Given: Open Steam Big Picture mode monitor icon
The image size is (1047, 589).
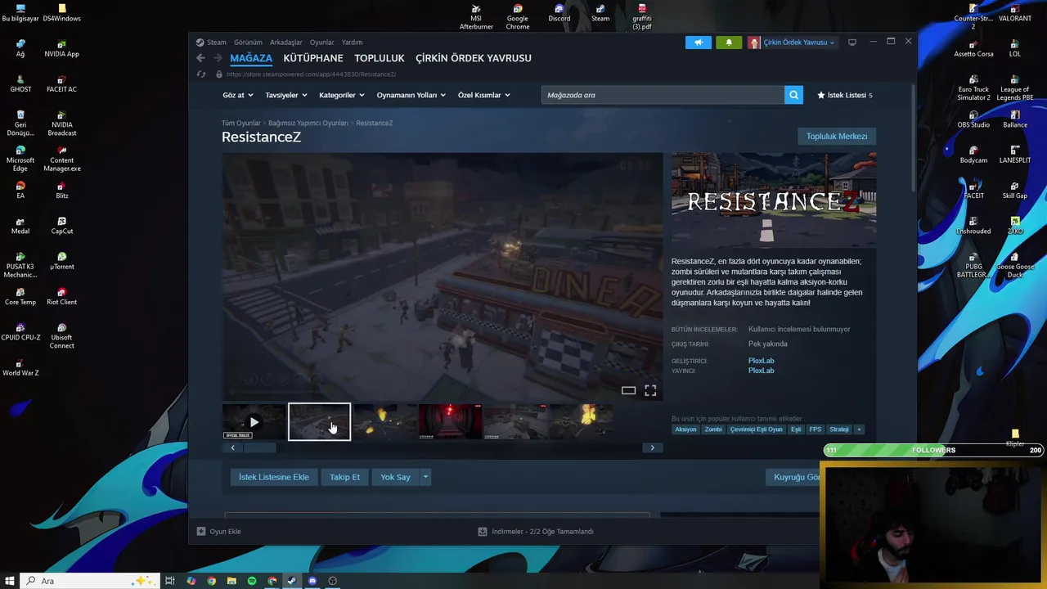Looking at the screenshot, I should click(x=852, y=43).
